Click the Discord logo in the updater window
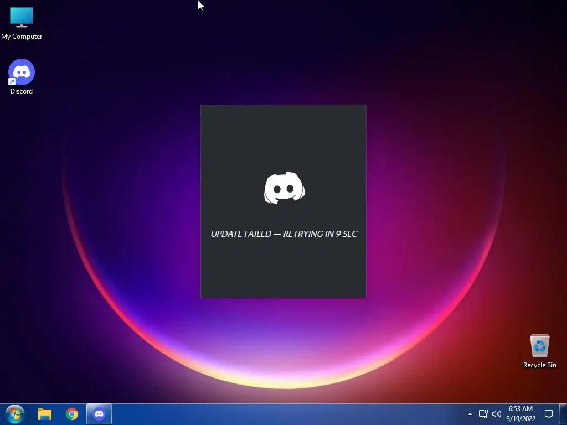567x425 pixels. point(284,188)
